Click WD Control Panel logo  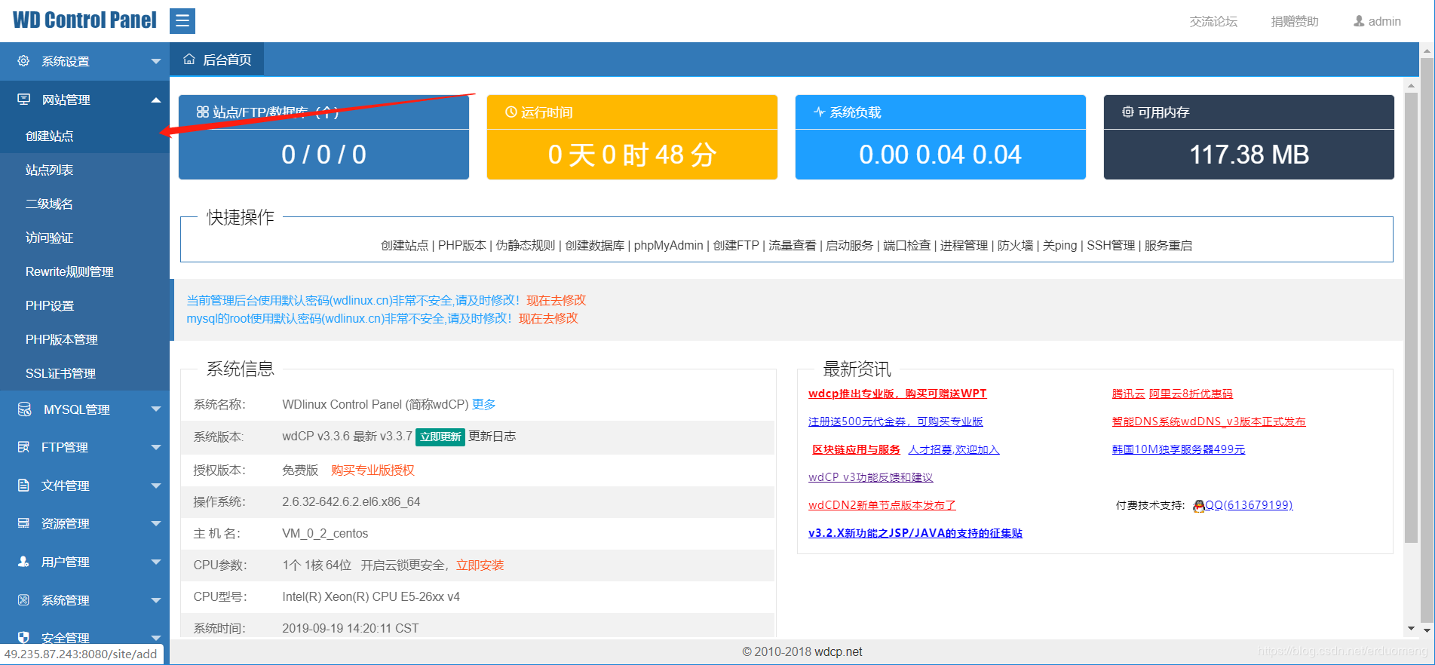pos(84,20)
